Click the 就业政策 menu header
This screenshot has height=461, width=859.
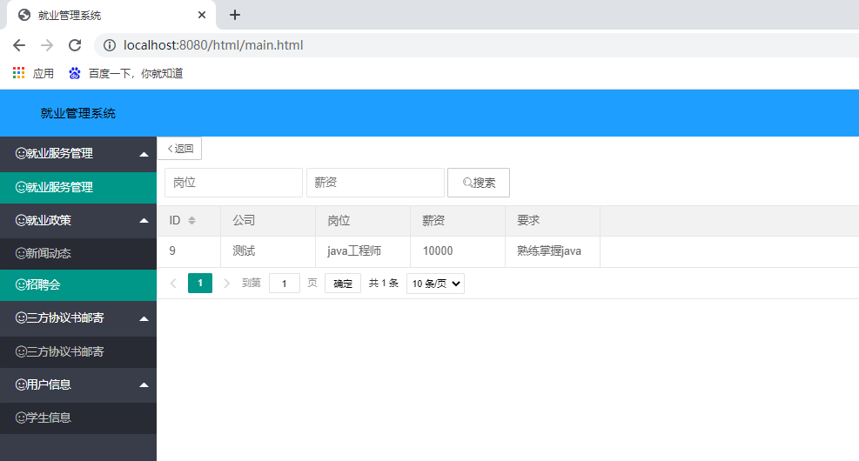[78, 221]
